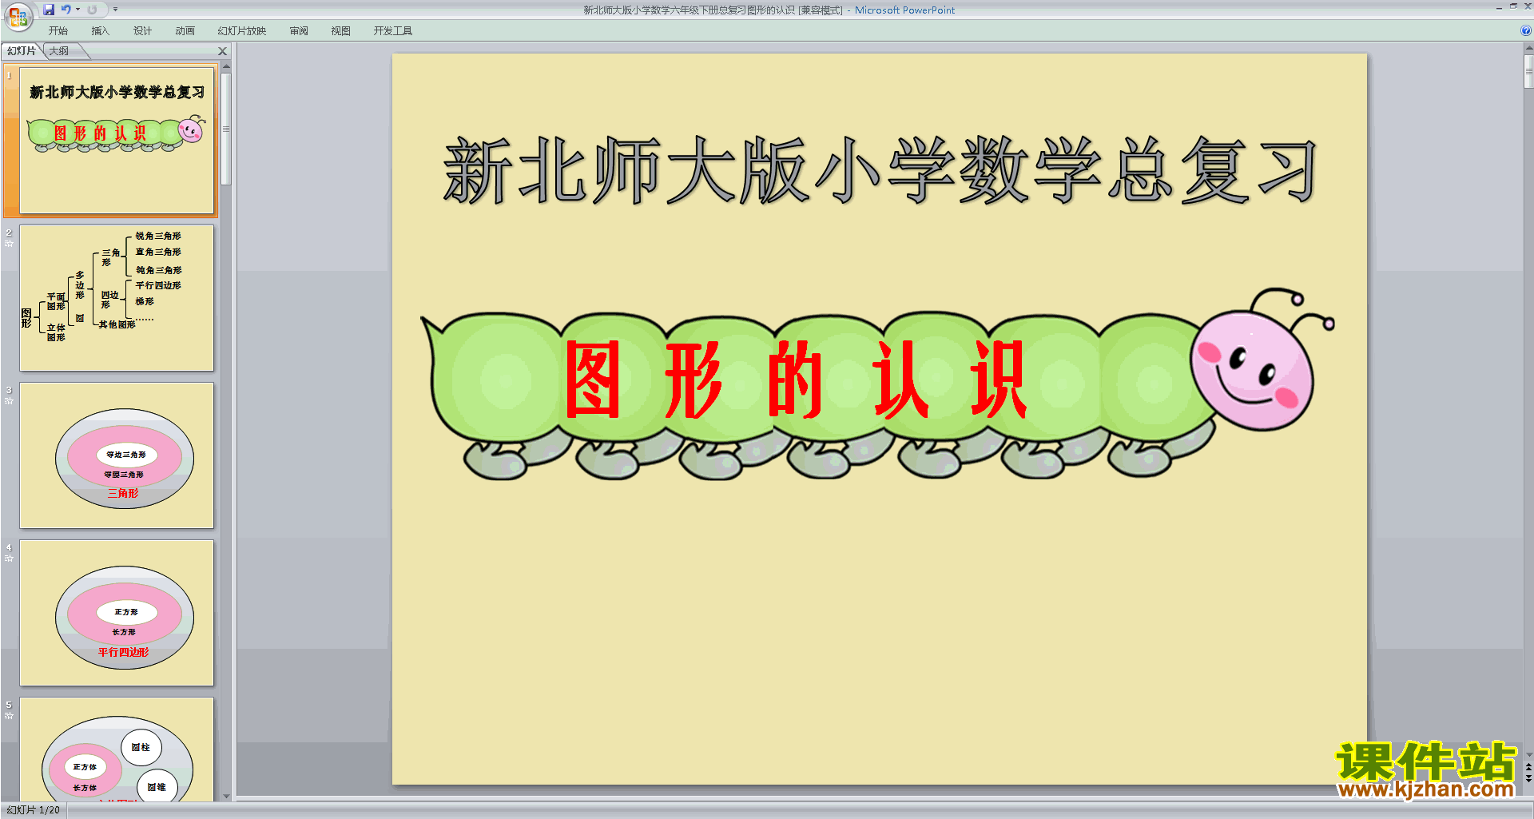Click the animation star icon beside slide 2
The image size is (1534, 819).
(x=9, y=244)
